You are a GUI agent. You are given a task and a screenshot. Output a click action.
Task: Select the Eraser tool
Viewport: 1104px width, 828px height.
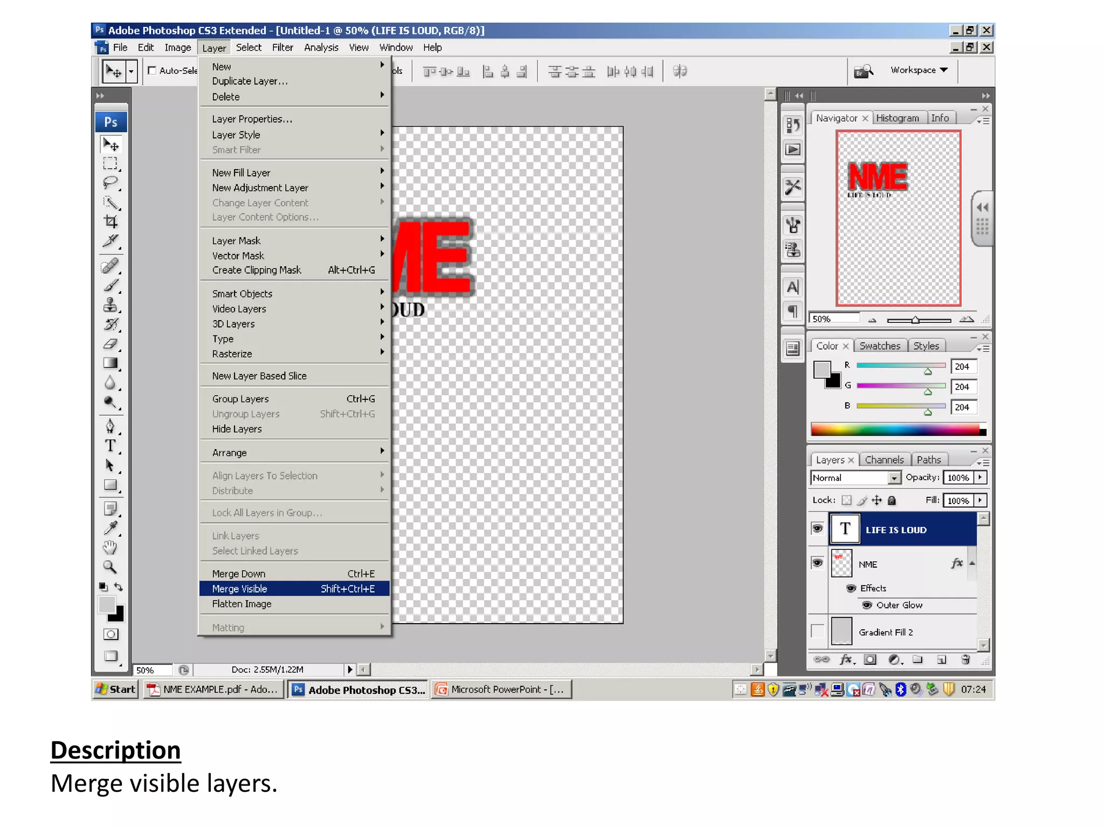coord(111,344)
